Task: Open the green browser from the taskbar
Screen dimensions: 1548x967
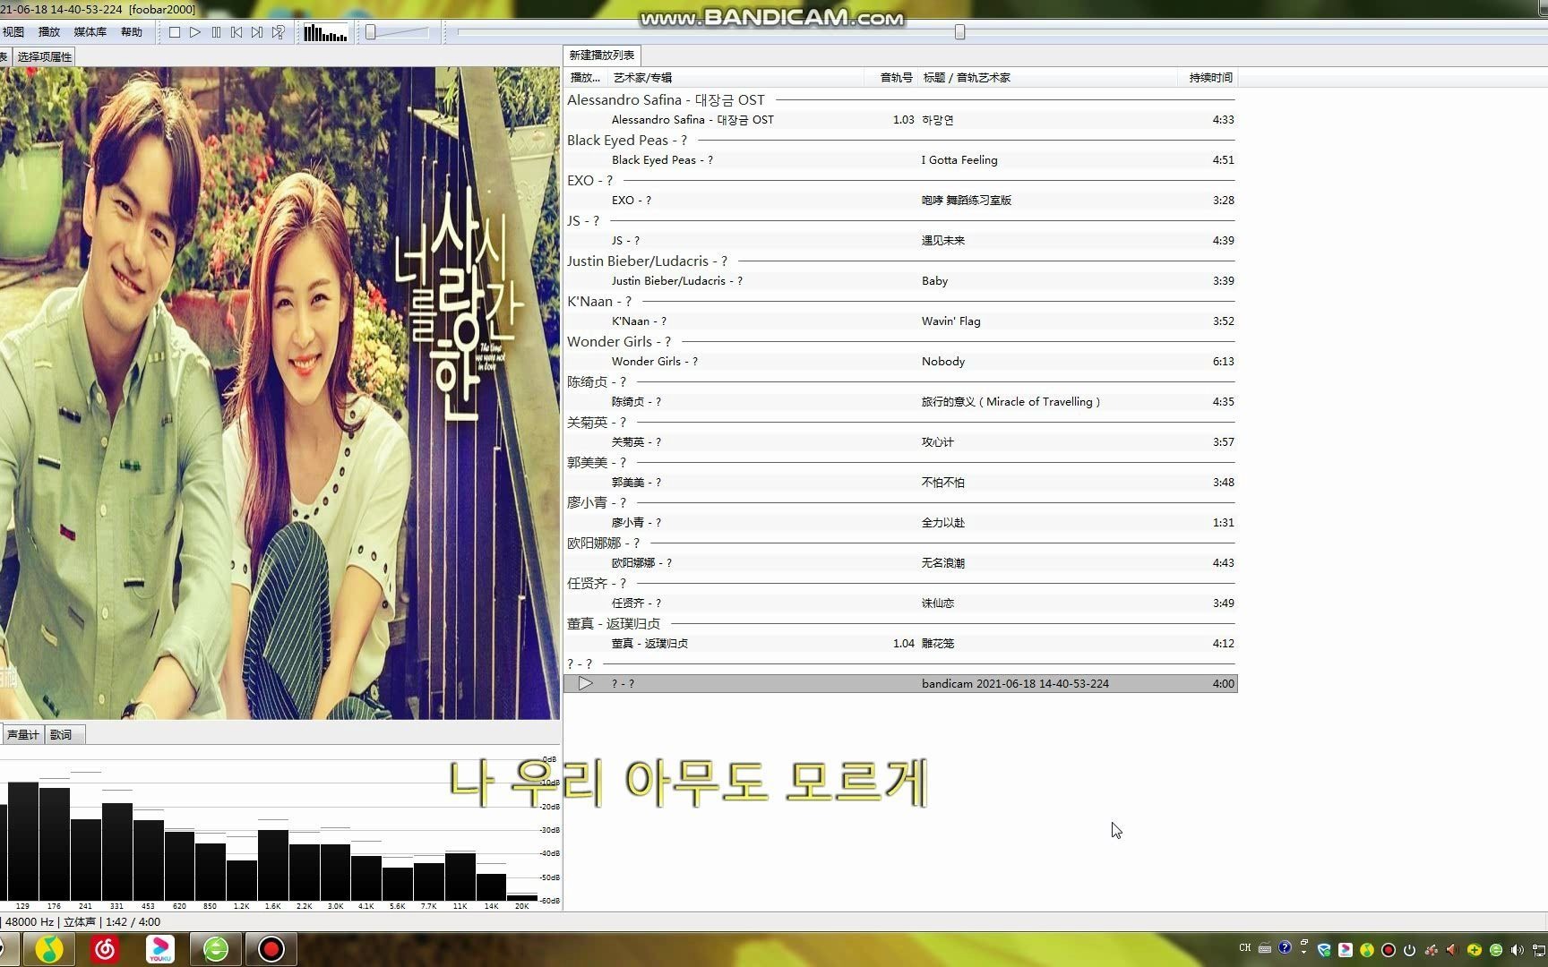Action: point(216,949)
